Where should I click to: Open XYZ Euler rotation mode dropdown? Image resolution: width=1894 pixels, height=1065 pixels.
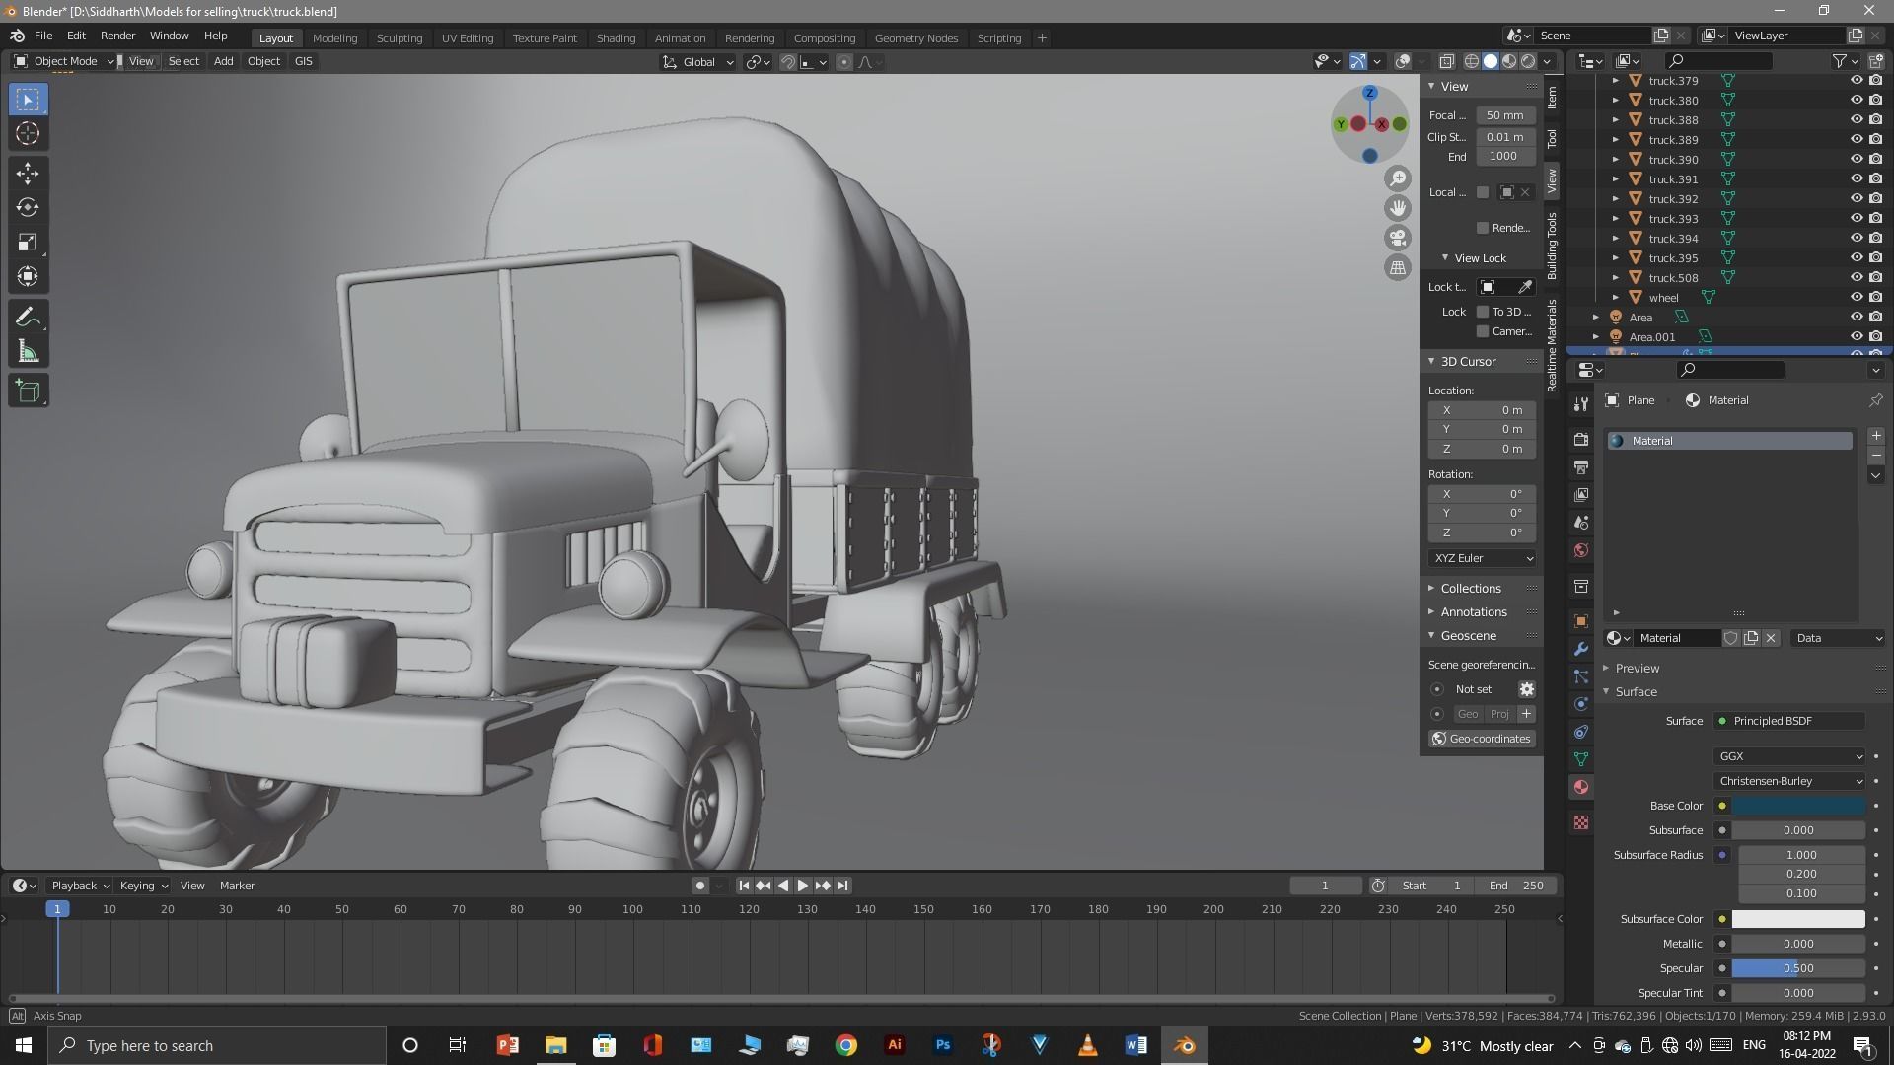tap(1483, 558)
